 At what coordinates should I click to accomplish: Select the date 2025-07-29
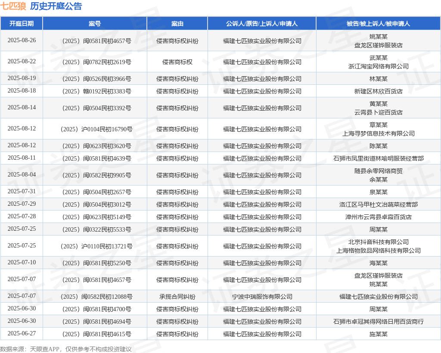[x=22, y=204]
